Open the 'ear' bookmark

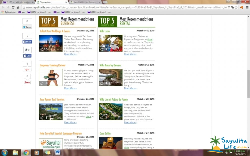tap(22, 12)
